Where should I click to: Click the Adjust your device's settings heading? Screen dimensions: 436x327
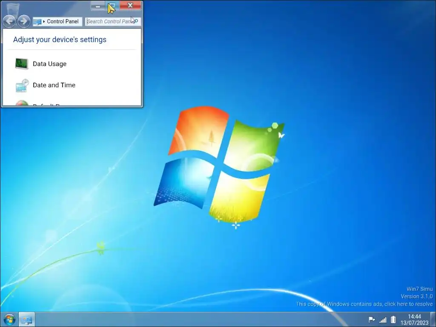(x=60, y=40)
